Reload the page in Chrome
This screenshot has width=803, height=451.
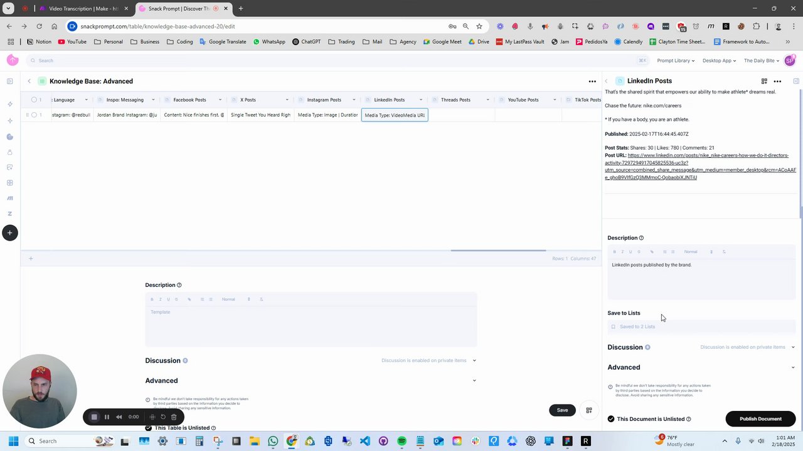tap(39, 26)
